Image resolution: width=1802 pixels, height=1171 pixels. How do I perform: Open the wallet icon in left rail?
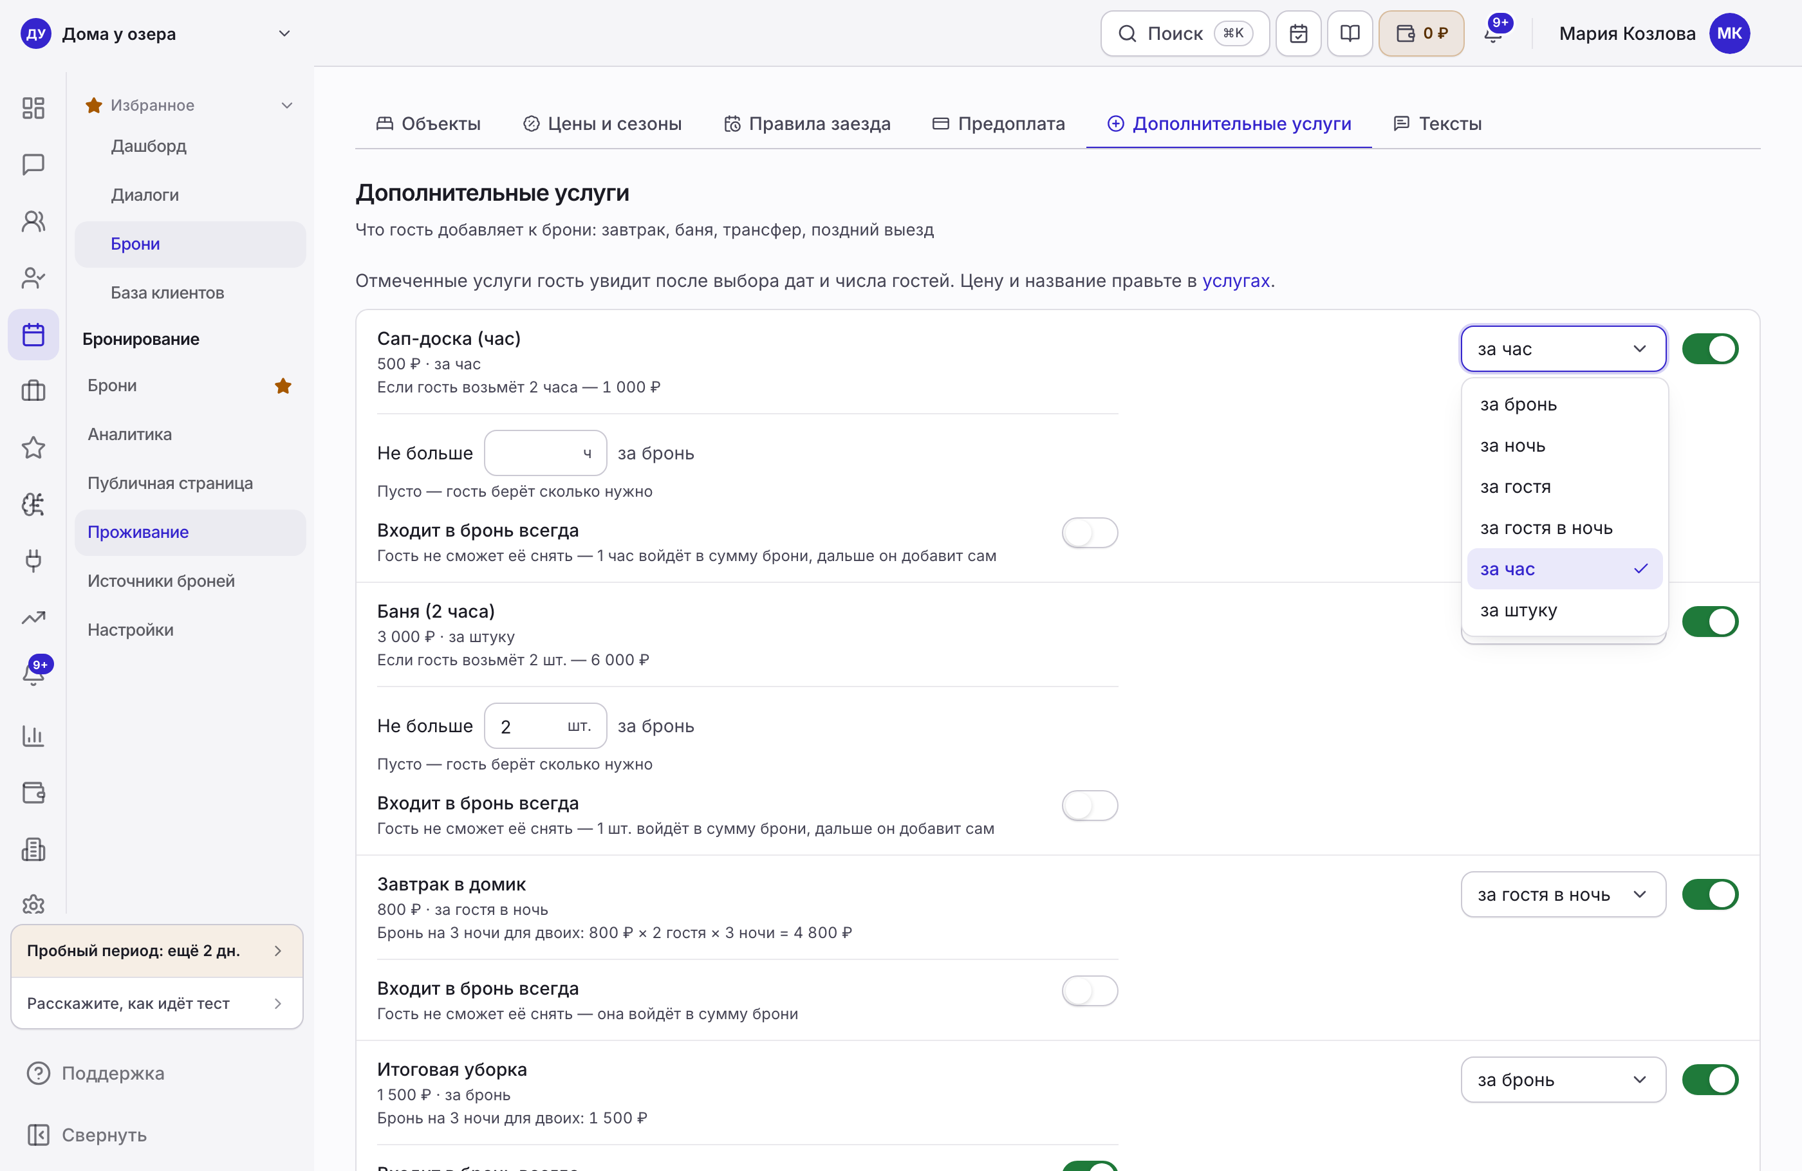click(33, 793)
